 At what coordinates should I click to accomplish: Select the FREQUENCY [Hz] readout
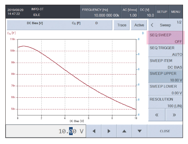click(100, 12)
